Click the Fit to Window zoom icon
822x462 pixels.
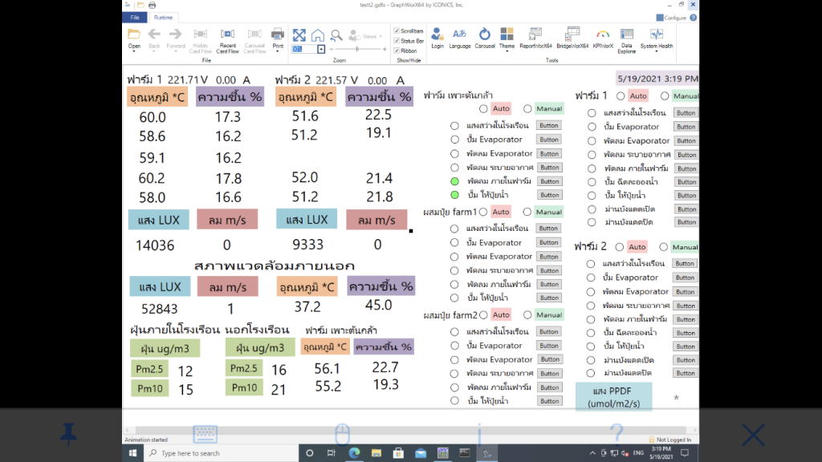click(299, 35)
